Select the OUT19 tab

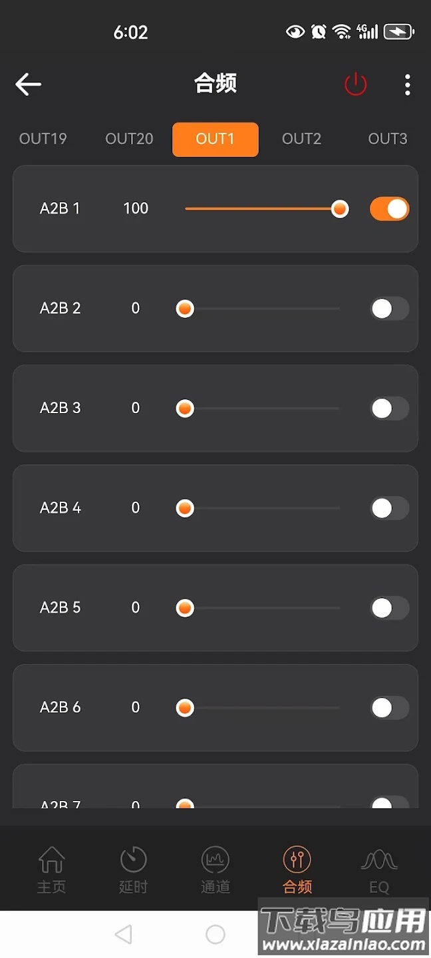point(43,139)
